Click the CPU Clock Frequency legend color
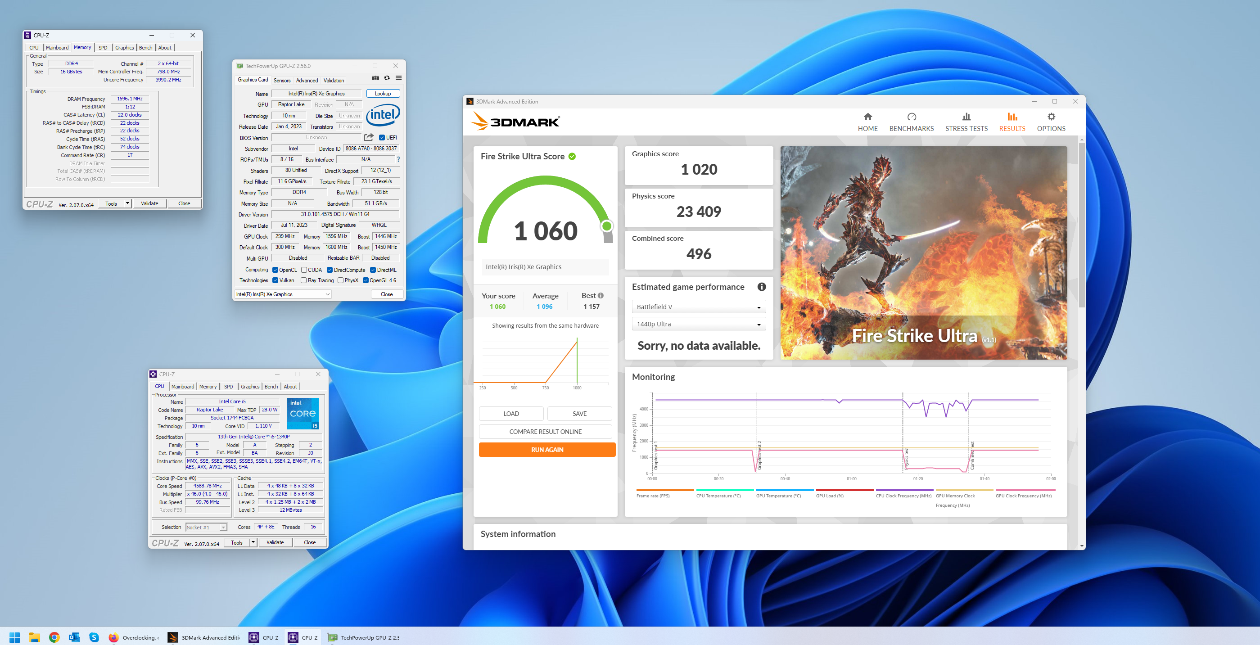Screen dimensions: 1260x645 point(904,490)
